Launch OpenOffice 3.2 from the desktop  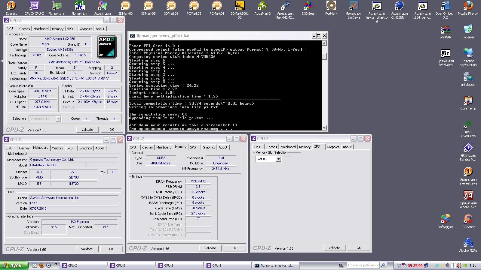[x=445, y=10]
